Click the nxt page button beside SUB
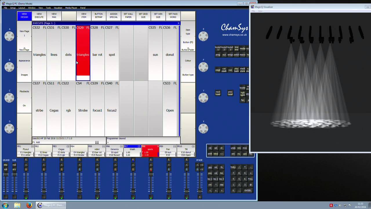The width and height of the screenshot is (371, 209). click(14, 165)
